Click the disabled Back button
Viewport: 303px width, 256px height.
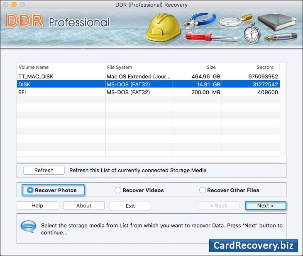coord(219,205)
